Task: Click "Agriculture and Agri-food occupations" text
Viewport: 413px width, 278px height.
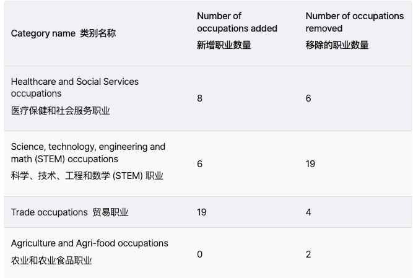Action: (89, 243)
